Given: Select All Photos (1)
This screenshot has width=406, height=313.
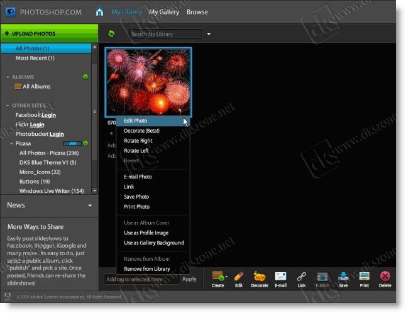Looking at the screenshot, I should click(x=46, y=48).
